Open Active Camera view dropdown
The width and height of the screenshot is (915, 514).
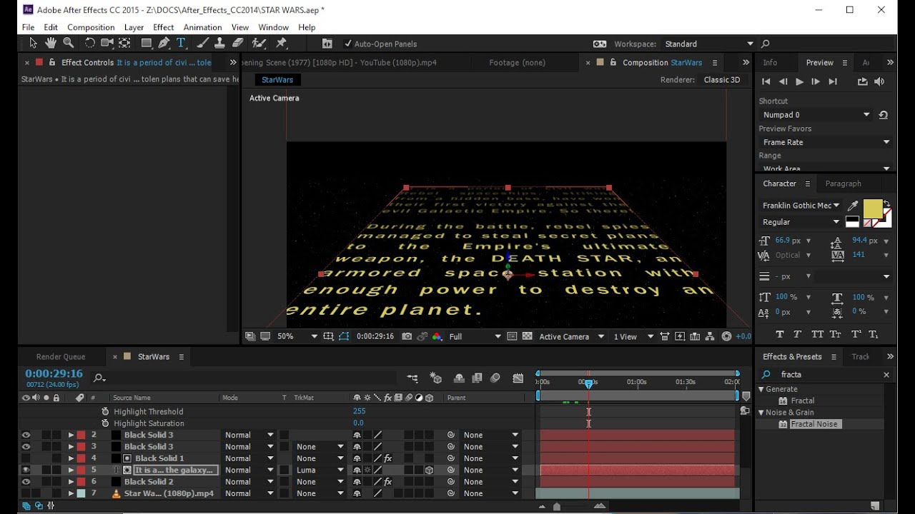pos(571,336)
